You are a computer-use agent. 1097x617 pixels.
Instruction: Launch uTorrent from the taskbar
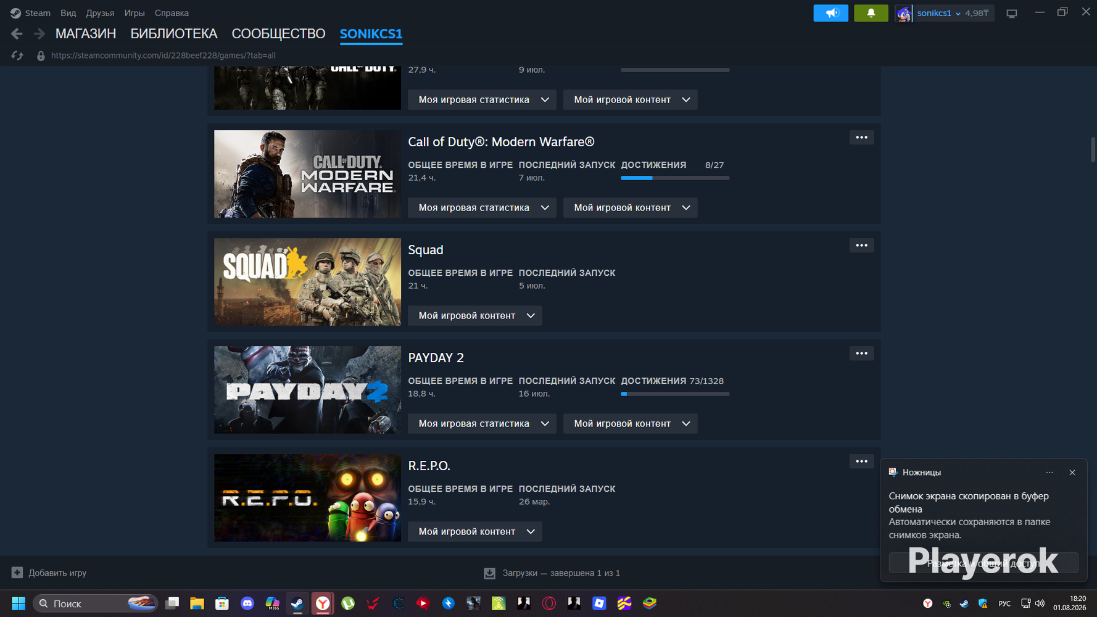click(x=348, y=603)
